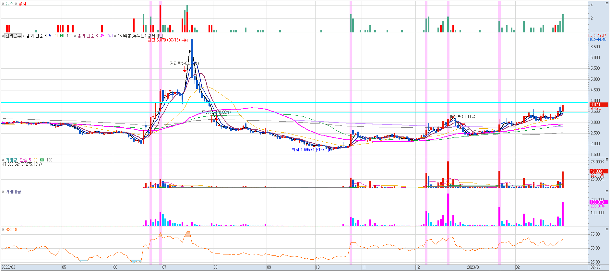Click the 25.00 RSI axis label
The height and width of the screenshot is (271, 610).
(x=595, y=262)
